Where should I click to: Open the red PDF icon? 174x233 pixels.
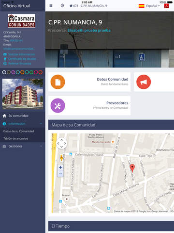(x=166, y=6)
